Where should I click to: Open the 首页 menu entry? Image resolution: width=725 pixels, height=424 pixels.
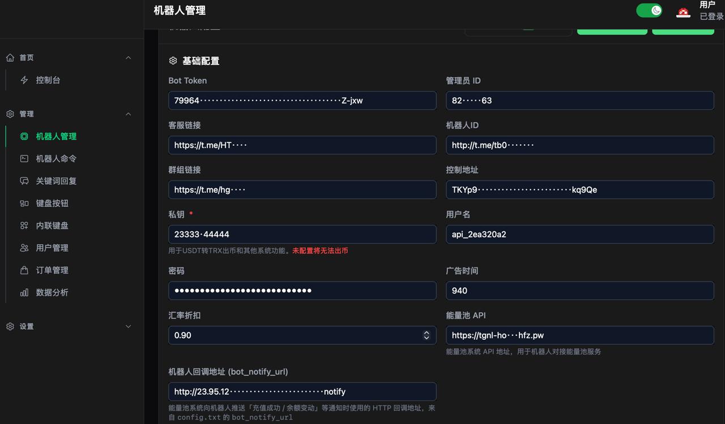tap(25, 57)
